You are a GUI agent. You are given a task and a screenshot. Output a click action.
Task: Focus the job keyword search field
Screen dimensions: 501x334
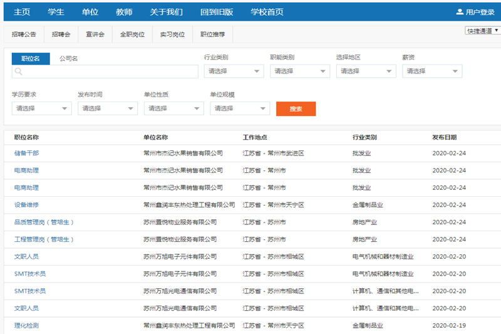coord(105,71)
